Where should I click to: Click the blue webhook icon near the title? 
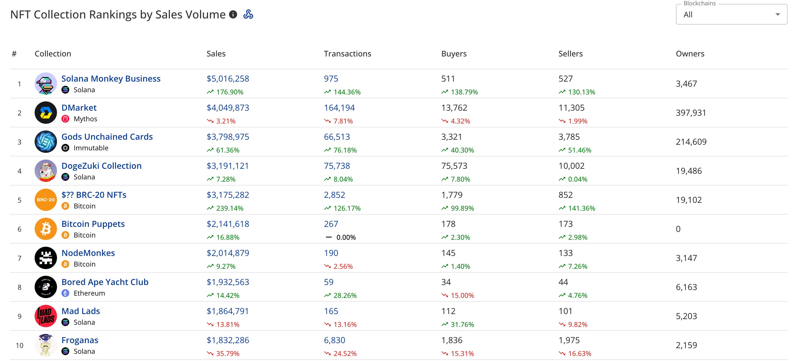[x=248, y=14]
